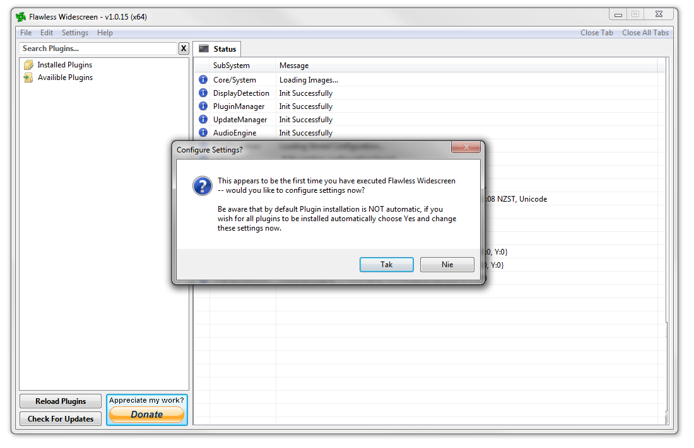Screen dimensions: 694x448
Task: Select the AudioEngine subsystem text
Action: point(235,133)
